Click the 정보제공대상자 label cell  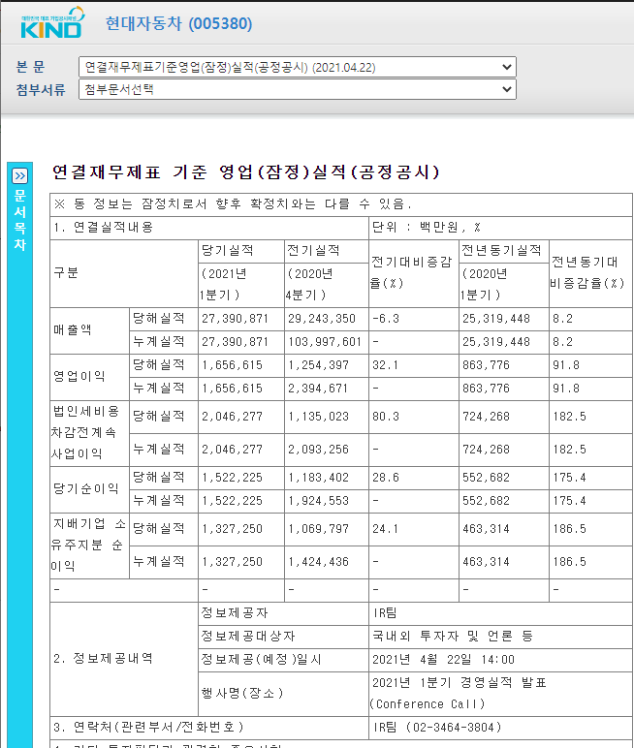pos(284,637)
